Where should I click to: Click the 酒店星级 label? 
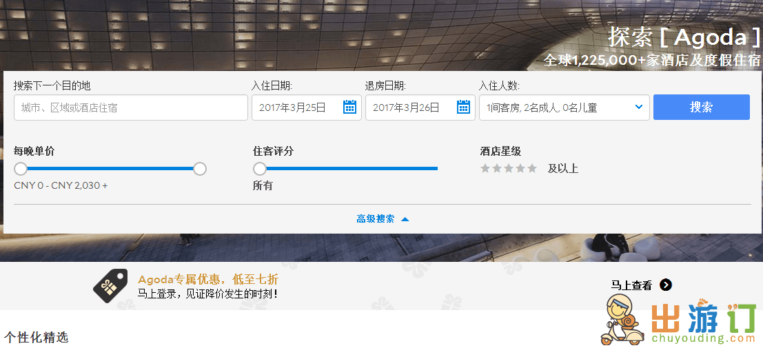tap(500, 152)
